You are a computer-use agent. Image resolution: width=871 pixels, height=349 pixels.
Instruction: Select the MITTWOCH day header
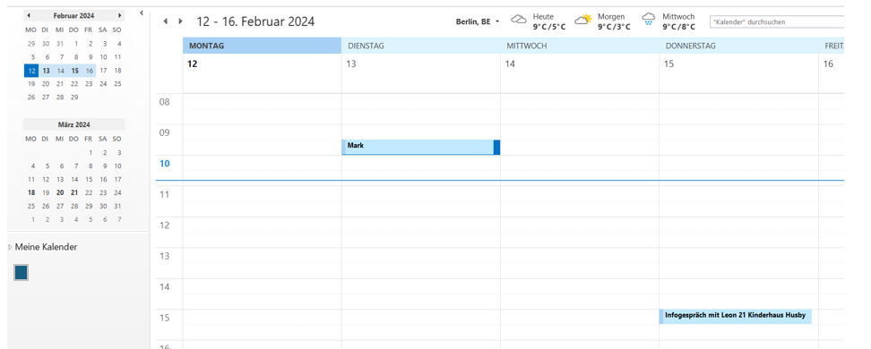pyautogui.click(x=580, y=46)
